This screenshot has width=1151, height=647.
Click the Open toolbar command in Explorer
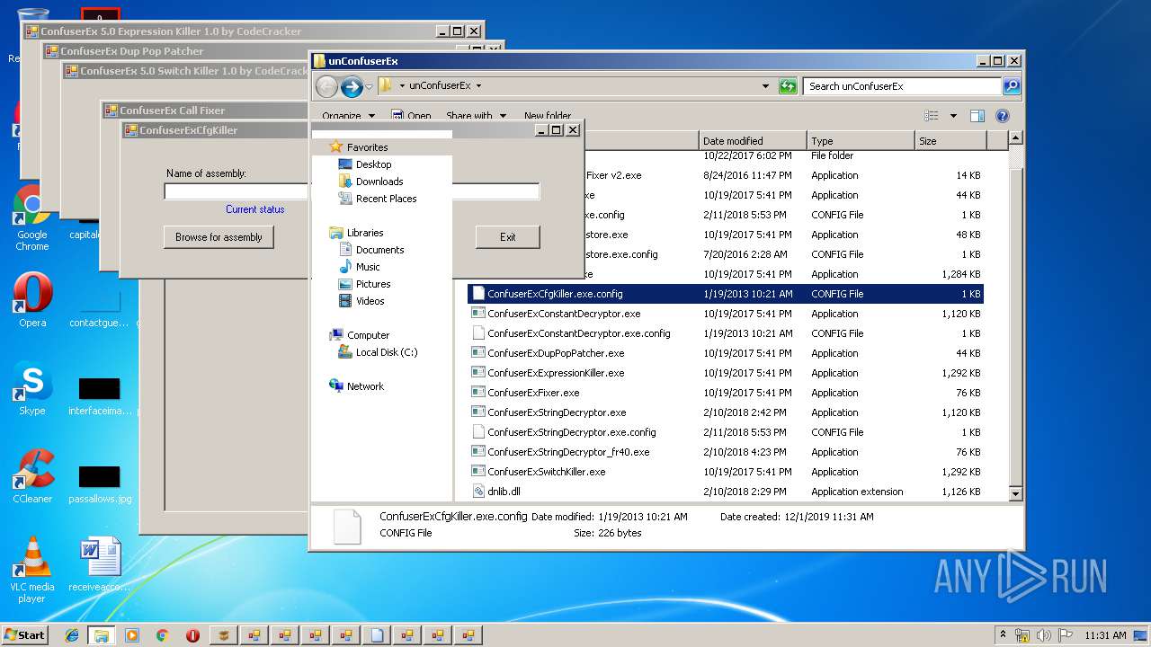[x=411, y=116]
